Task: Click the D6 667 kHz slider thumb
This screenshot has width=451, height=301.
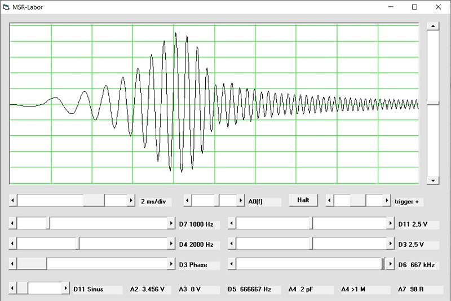Action: coord(383,264)
